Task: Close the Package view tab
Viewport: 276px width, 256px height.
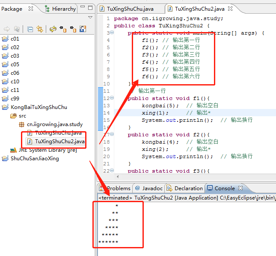Action: 31,9
